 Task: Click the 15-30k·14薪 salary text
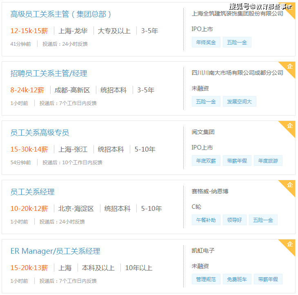[29, 149]
